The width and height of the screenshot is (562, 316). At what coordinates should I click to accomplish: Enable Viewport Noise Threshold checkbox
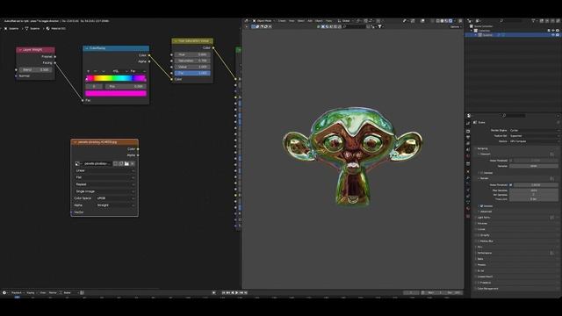pos(511,161)
